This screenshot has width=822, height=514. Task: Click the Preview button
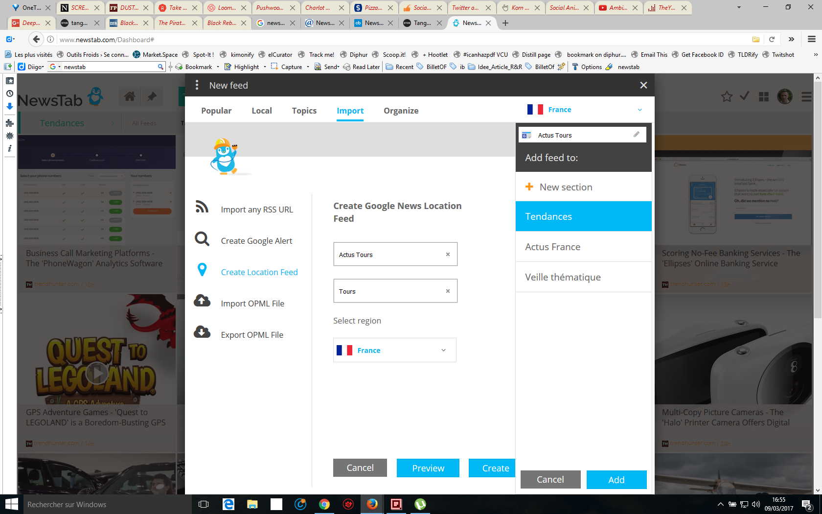click(x=428, y=468)
